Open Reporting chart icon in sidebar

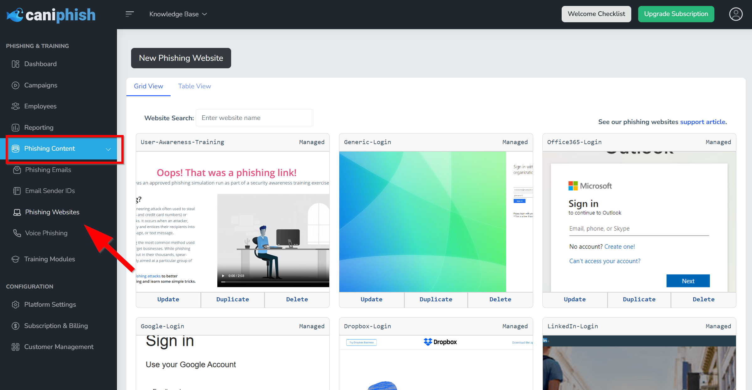tap(15, 127)
